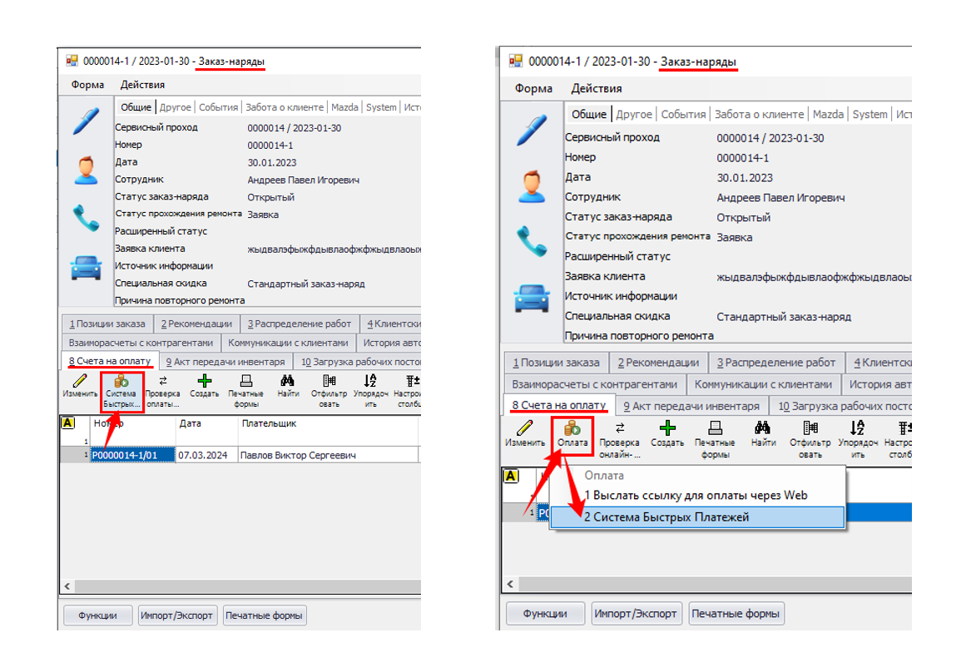Viewport: 976px width, 672px height.
Task: Click the printer Печатные формы toolbar icon, left window
Action: coord(246,382)
